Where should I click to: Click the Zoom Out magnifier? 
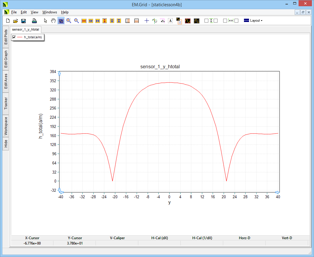pos(77,21)
